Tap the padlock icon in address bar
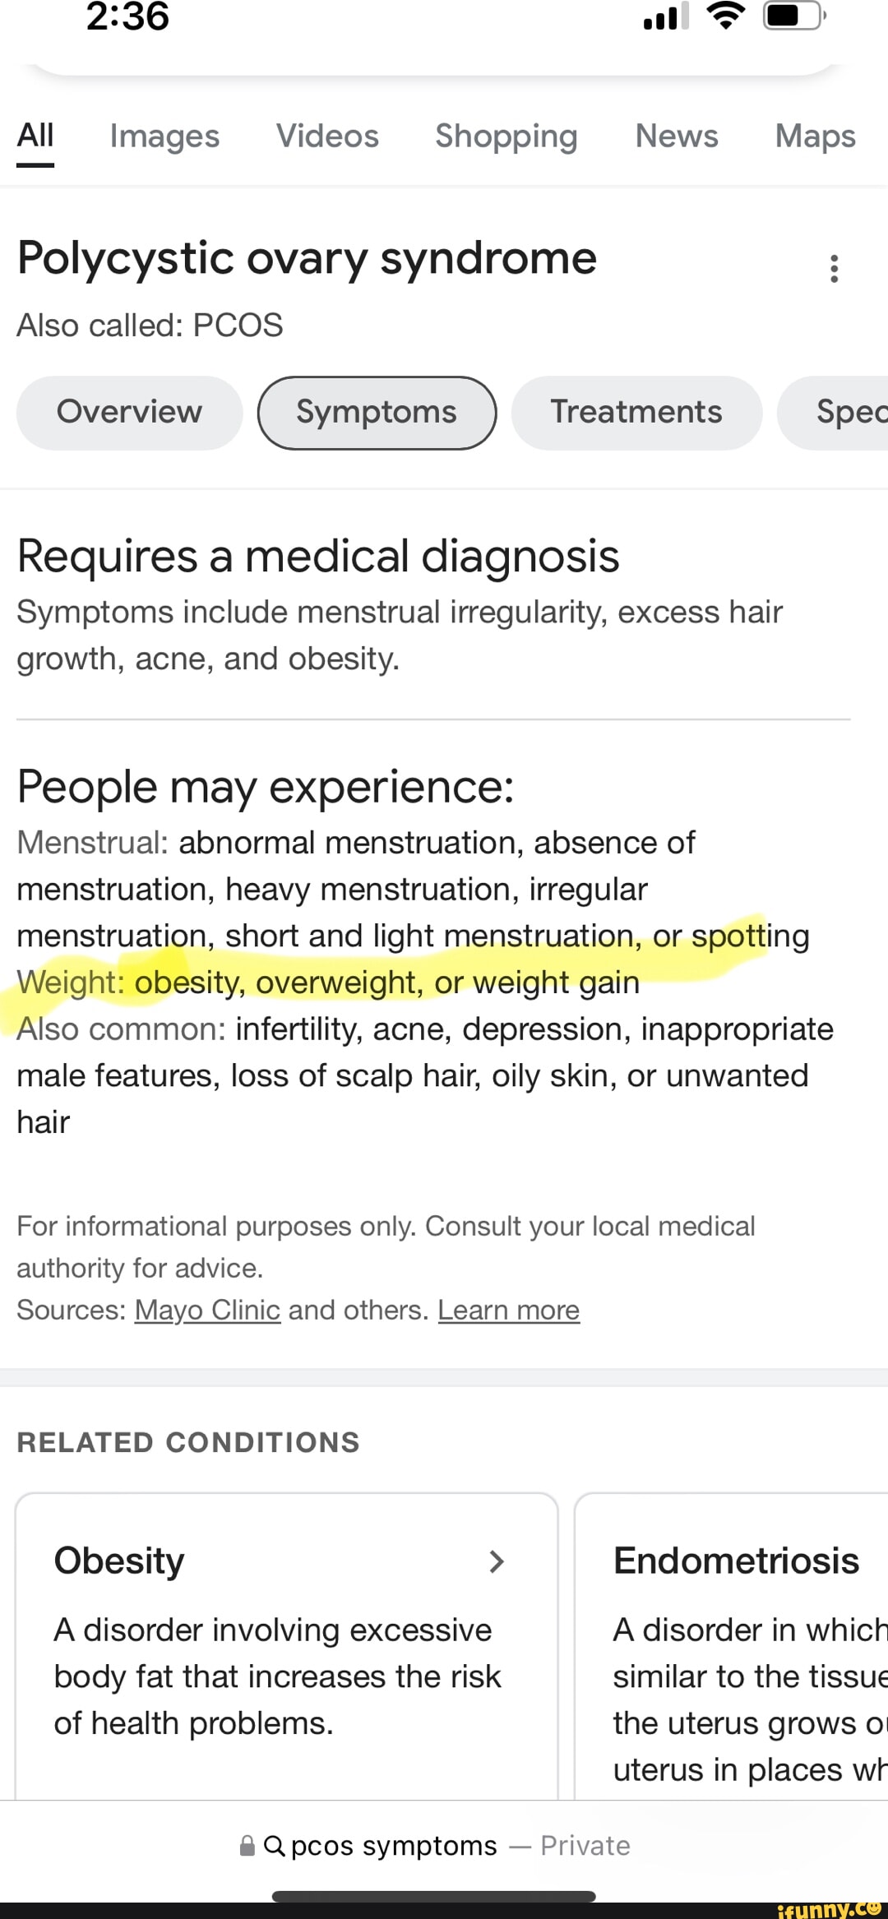 [247, 1846]
